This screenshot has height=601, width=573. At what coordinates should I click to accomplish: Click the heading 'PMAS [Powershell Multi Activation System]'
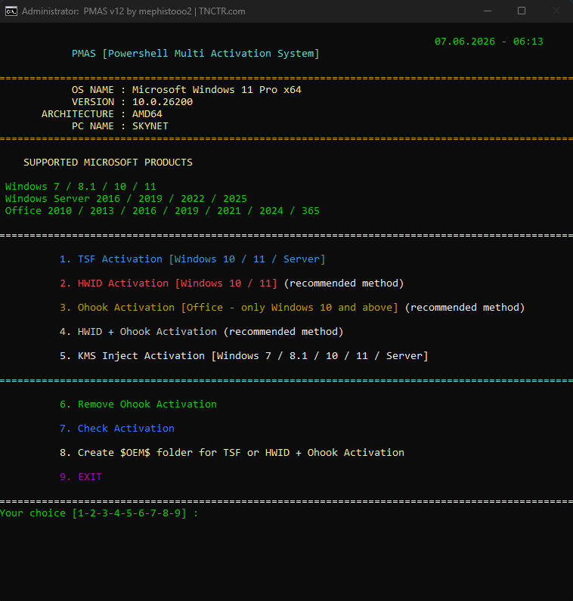196,53
